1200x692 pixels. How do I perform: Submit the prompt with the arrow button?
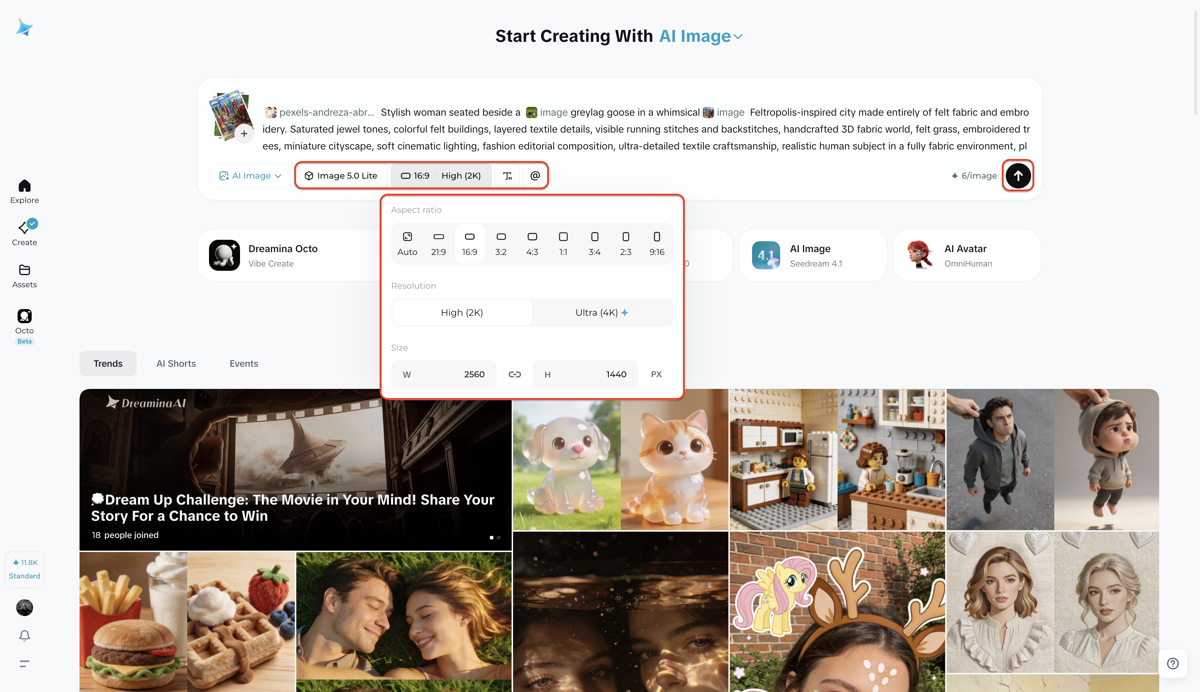(x=1018, y=175)
